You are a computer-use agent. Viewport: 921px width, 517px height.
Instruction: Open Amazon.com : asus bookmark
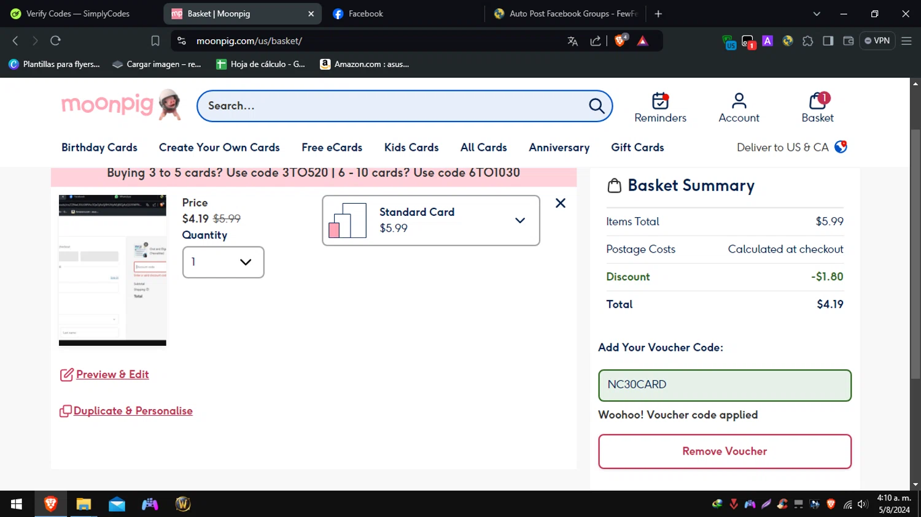[x=365, y=64]
